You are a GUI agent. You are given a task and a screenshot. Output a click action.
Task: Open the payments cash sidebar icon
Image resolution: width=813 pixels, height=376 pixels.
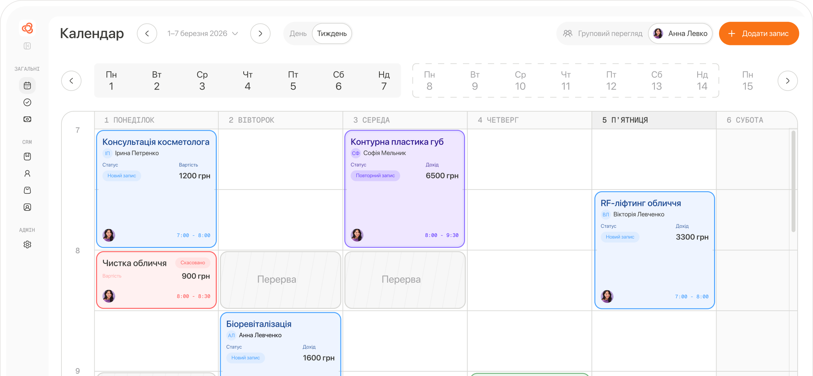click(x=27, y=119)
